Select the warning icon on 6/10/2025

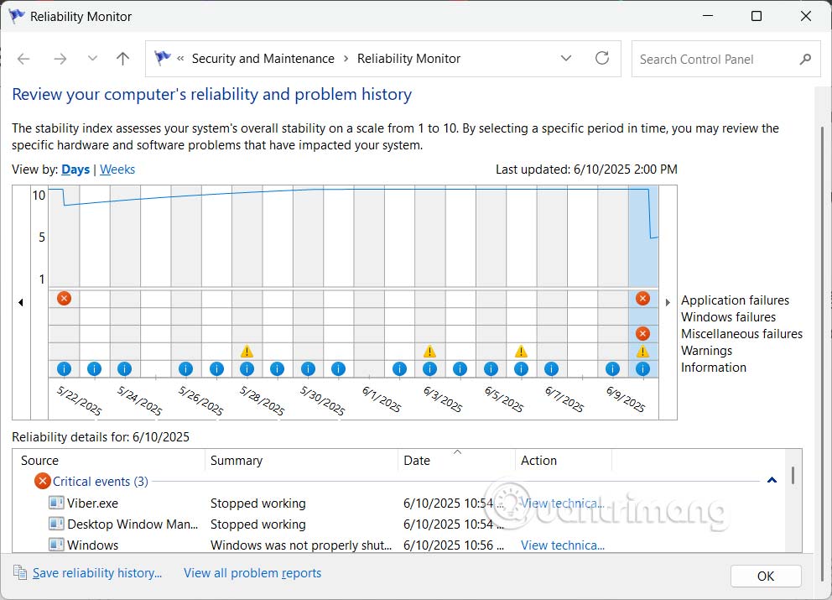642,351
